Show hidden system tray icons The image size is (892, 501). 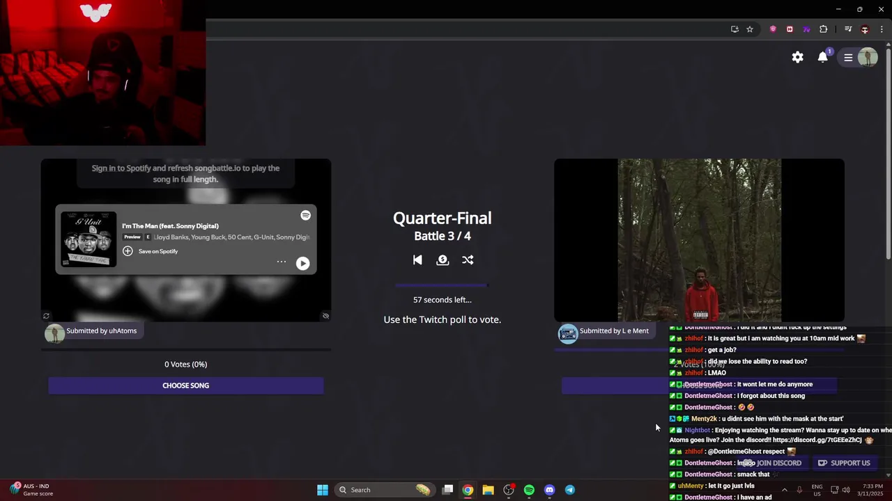point(785,490)
